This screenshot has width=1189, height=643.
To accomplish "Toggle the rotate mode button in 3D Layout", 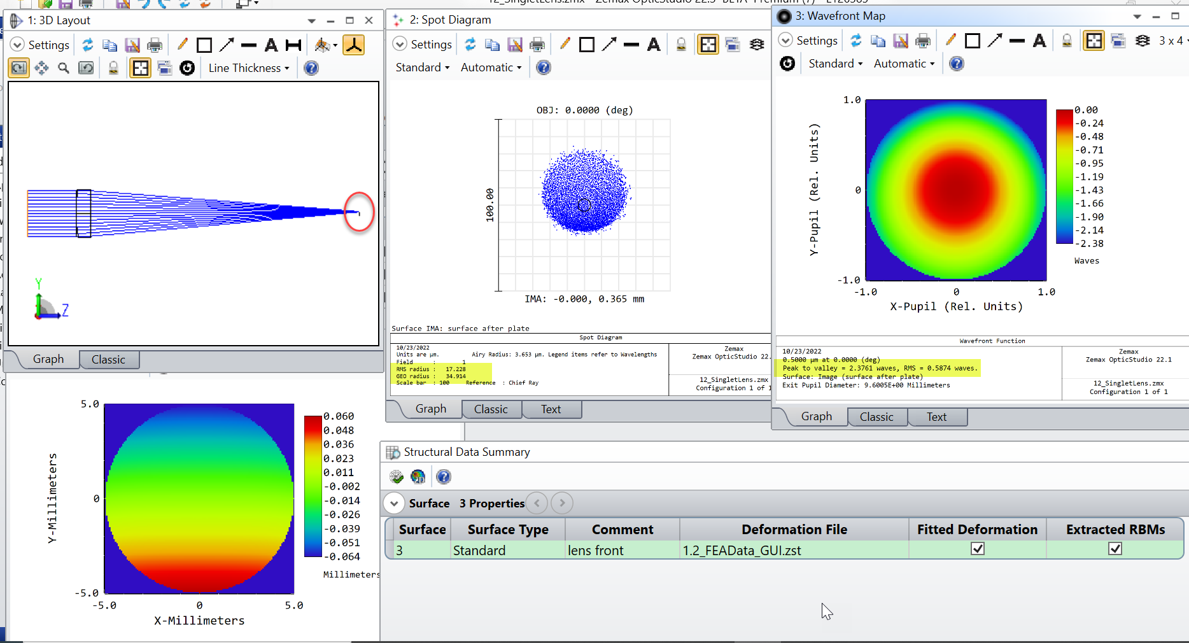I will click(19, 67).
